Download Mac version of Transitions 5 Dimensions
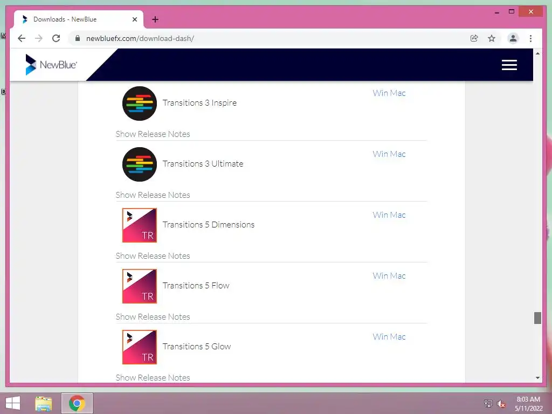The image size is (552, 414). pos(398,215)
